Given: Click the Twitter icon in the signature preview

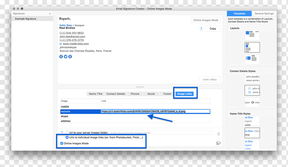Looking at the screenshot, I should tap(65, 57).
